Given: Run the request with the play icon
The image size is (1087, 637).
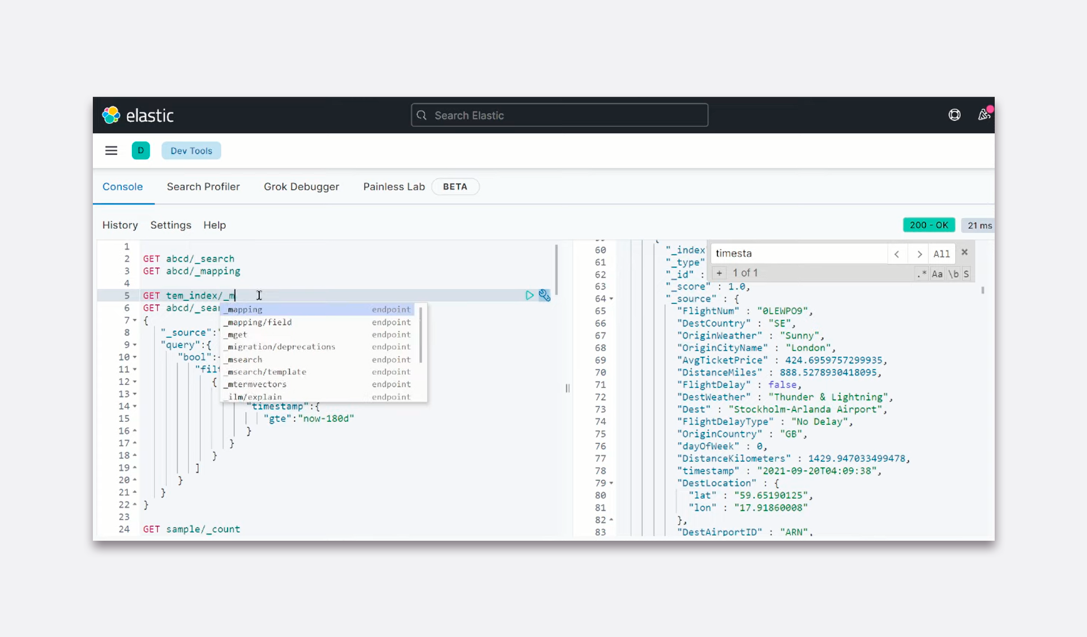Looking at the screenshot, I should [x=529, y=295].
